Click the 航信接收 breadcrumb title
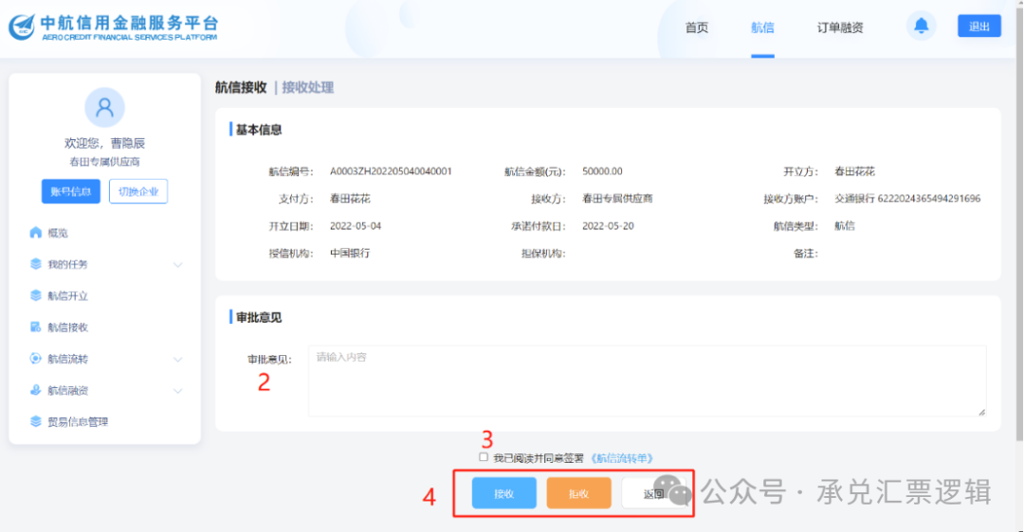This screenshot has width=1024, height=532. tap(241, 87)
